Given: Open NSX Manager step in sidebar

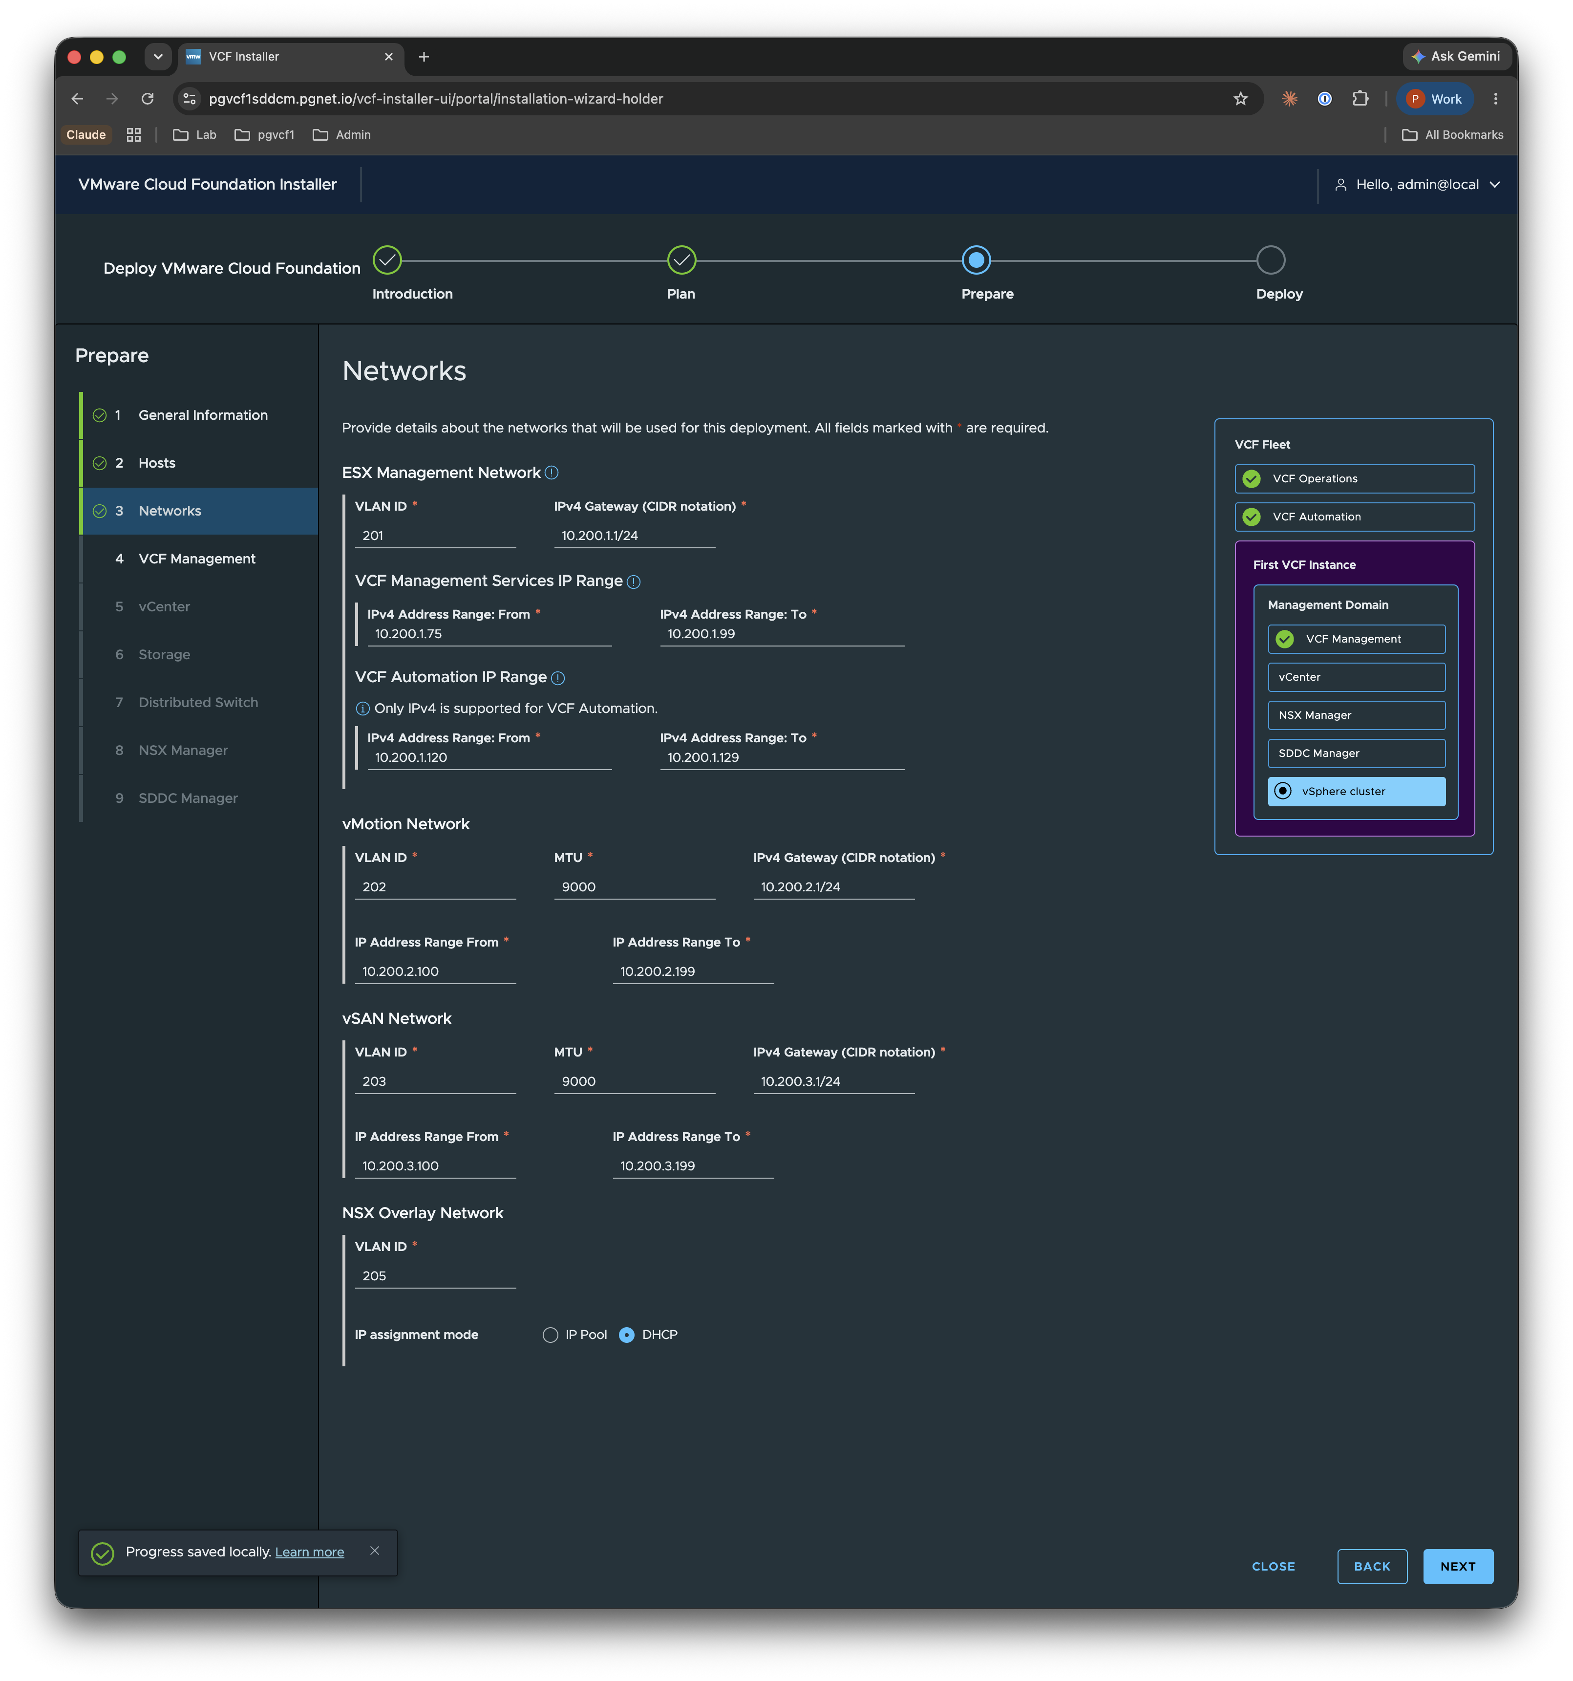Looking at the screenshot, I should point(199,751).
